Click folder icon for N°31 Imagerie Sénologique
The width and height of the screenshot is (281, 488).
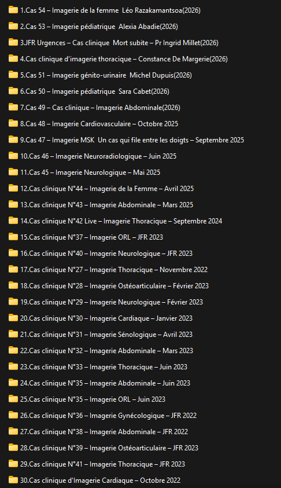[13, 334]
